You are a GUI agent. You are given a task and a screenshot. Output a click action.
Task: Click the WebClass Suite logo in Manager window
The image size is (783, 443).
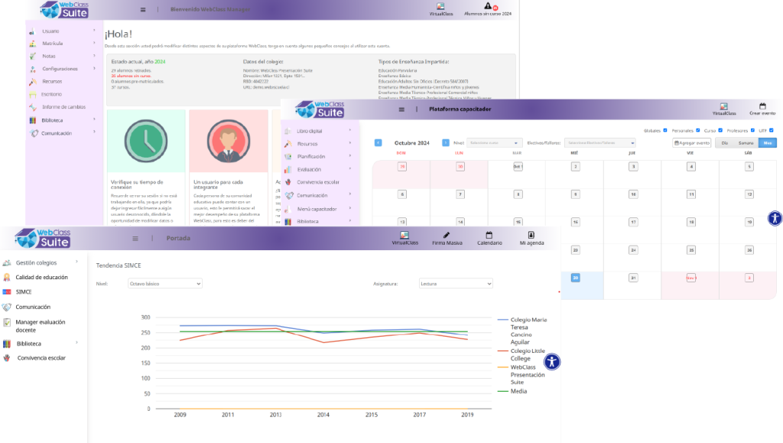click(64, 9)
